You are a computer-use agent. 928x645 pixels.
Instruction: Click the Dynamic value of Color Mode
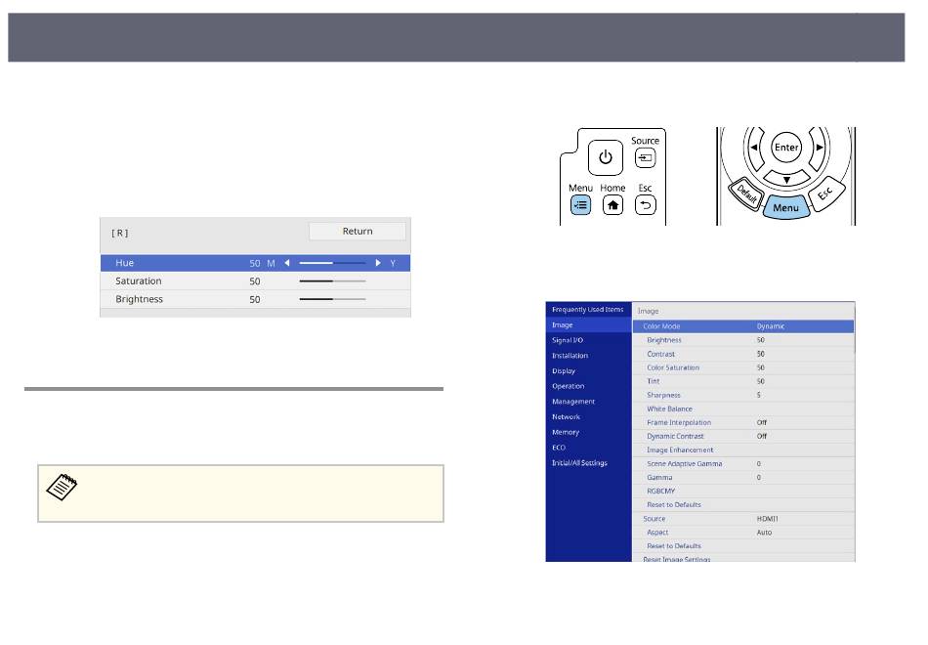click(770, 326)
